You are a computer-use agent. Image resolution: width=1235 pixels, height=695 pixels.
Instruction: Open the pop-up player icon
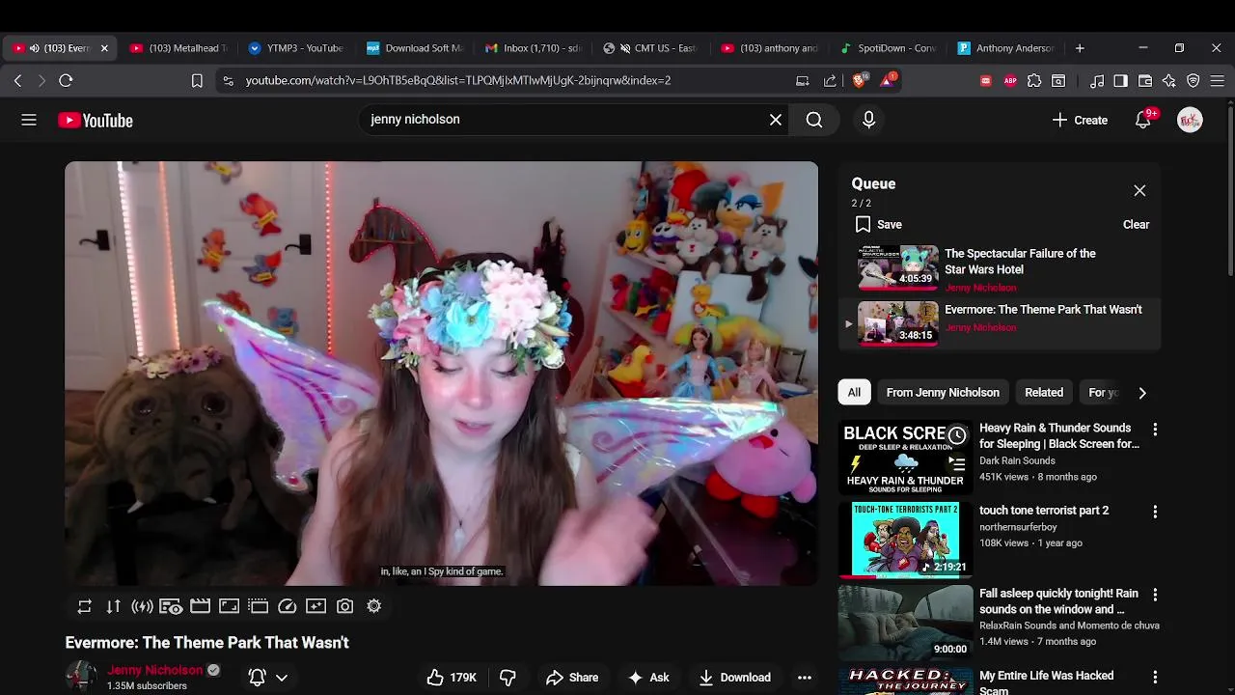(258, 606)
